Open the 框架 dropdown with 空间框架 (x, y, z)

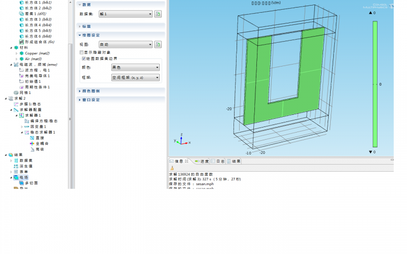coord(135,78)
